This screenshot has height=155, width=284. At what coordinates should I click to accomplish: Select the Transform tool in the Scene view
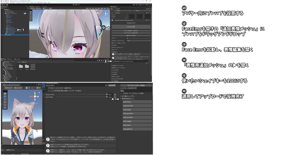(31, 20)
